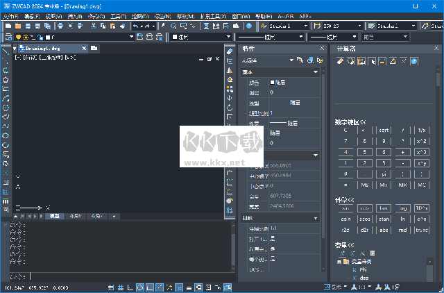Image resolution: width=444 pixels, height=293 pixels.
Task: Open the ISO-25 dimension style dropdown
Action: click(x=359, y=26)
